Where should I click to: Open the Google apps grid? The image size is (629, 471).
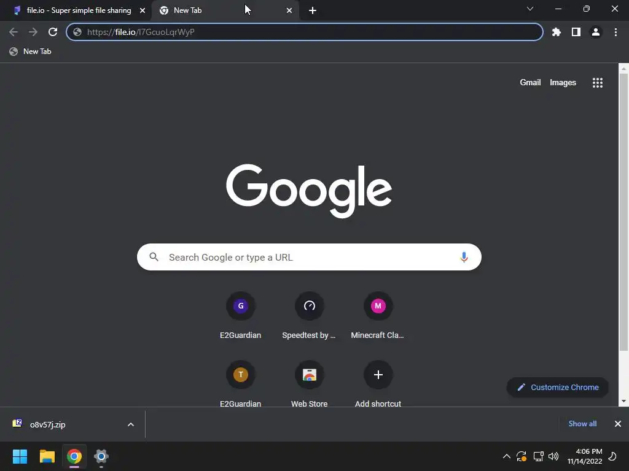598,83
